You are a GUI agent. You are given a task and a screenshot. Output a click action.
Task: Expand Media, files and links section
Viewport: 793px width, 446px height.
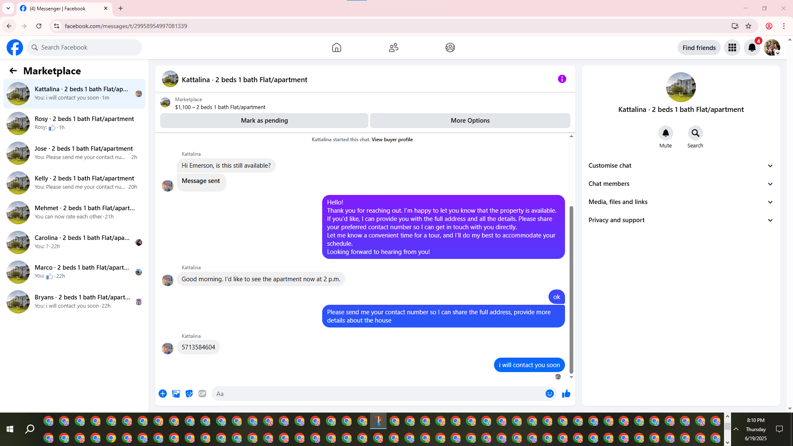coord(681,202)
